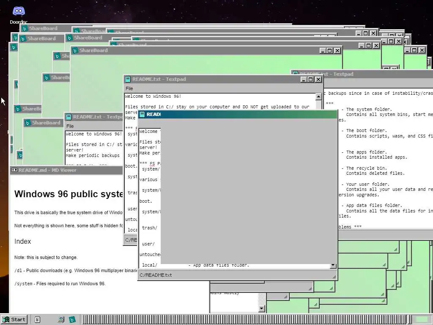Click the "trash/" line in the active README window
The height and width of the screenshot is (325, 433).
(149, 228)
